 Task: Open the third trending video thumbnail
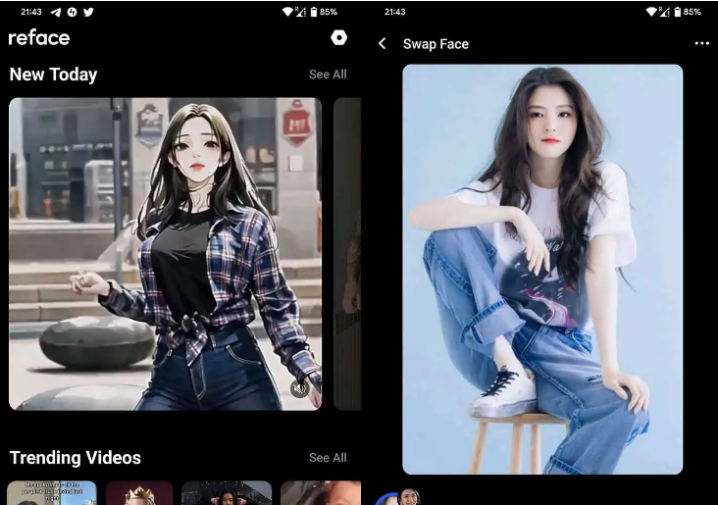[227, 492]
